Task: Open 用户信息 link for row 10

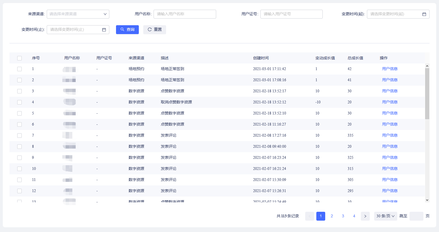Action: pyautogui.click(x=390, y=169)
